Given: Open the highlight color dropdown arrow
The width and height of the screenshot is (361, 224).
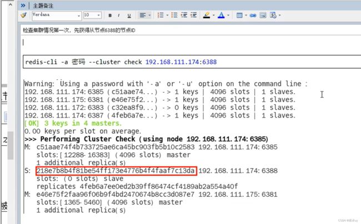Looking at the screenshot, I should (214, 16).
